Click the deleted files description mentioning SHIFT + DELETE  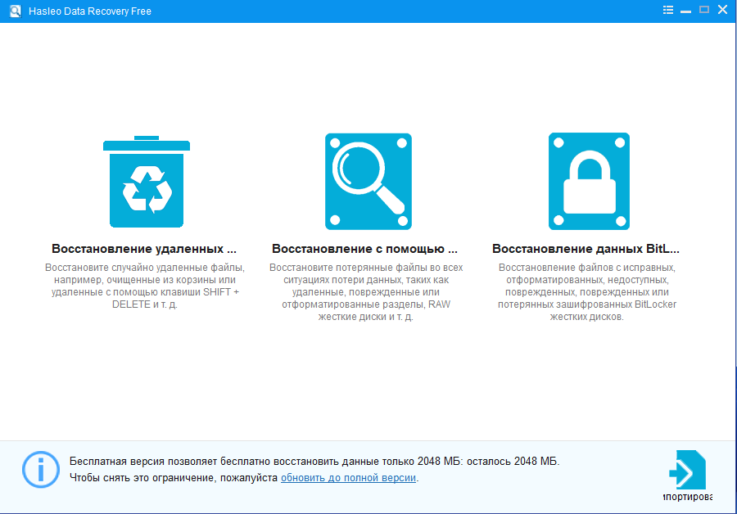click(145, 286)
